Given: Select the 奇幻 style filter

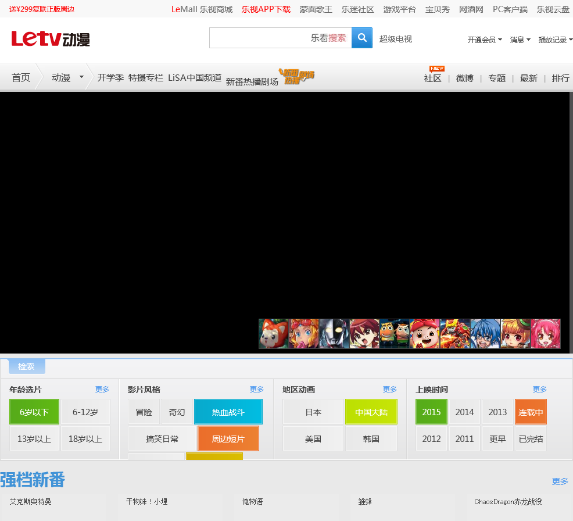Looking at the screenshot, I should click(x=177, y=412).
